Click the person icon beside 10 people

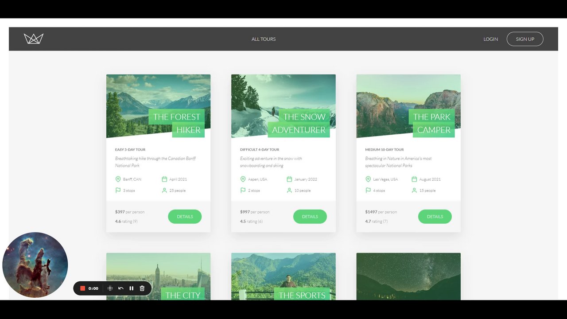[x=289, y=190]
